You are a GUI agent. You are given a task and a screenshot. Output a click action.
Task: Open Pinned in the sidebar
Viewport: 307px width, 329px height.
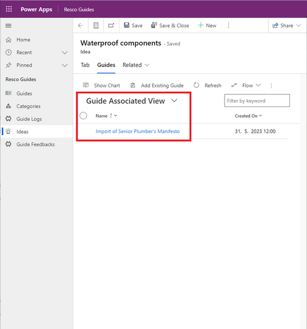pyautogui.click(x=24, y=65)
